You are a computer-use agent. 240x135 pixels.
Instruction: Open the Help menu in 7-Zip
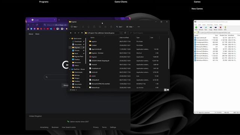pyautogui.click(x=221, y=25)
